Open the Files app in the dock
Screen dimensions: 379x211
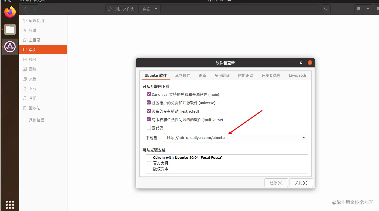click(10, 29)
